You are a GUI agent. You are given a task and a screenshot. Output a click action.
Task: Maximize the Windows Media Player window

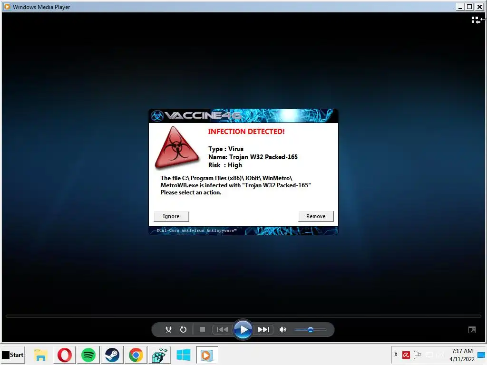pos(469,7)
